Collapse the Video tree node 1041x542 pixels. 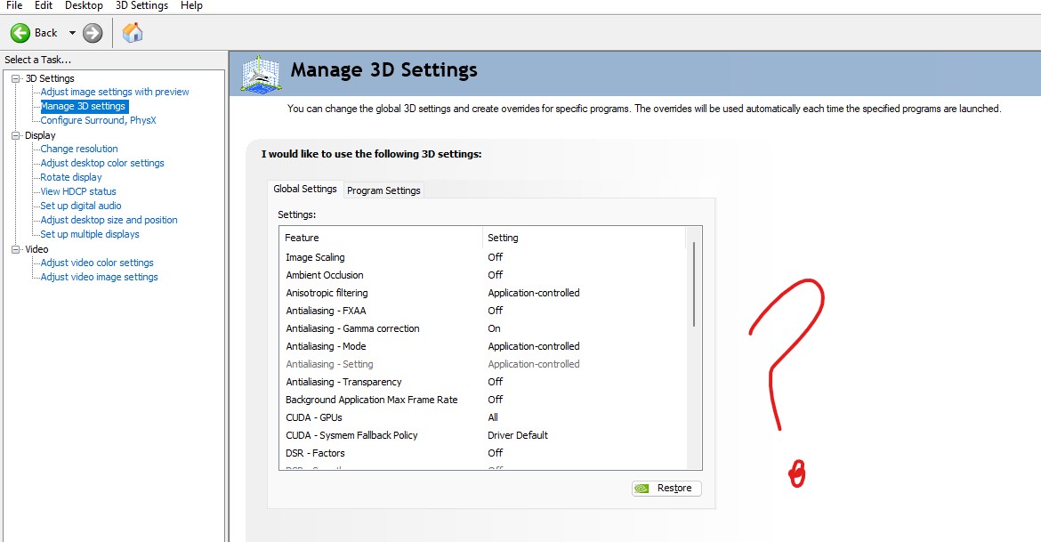point(15,249)
